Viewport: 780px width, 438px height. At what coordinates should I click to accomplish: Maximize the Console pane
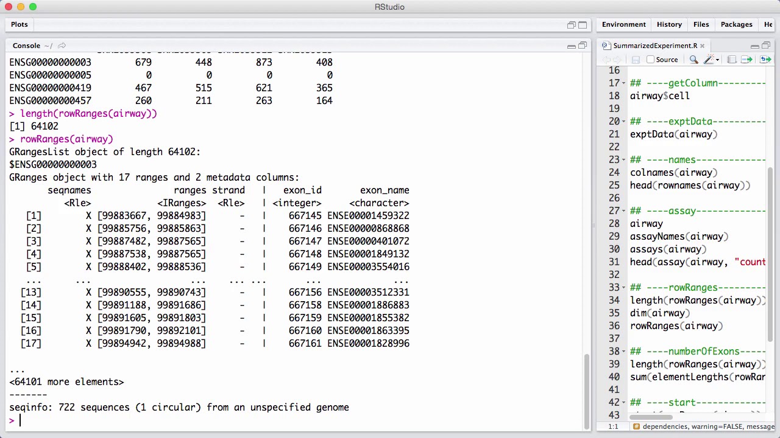pyautogui.click(x=583, y=46)
